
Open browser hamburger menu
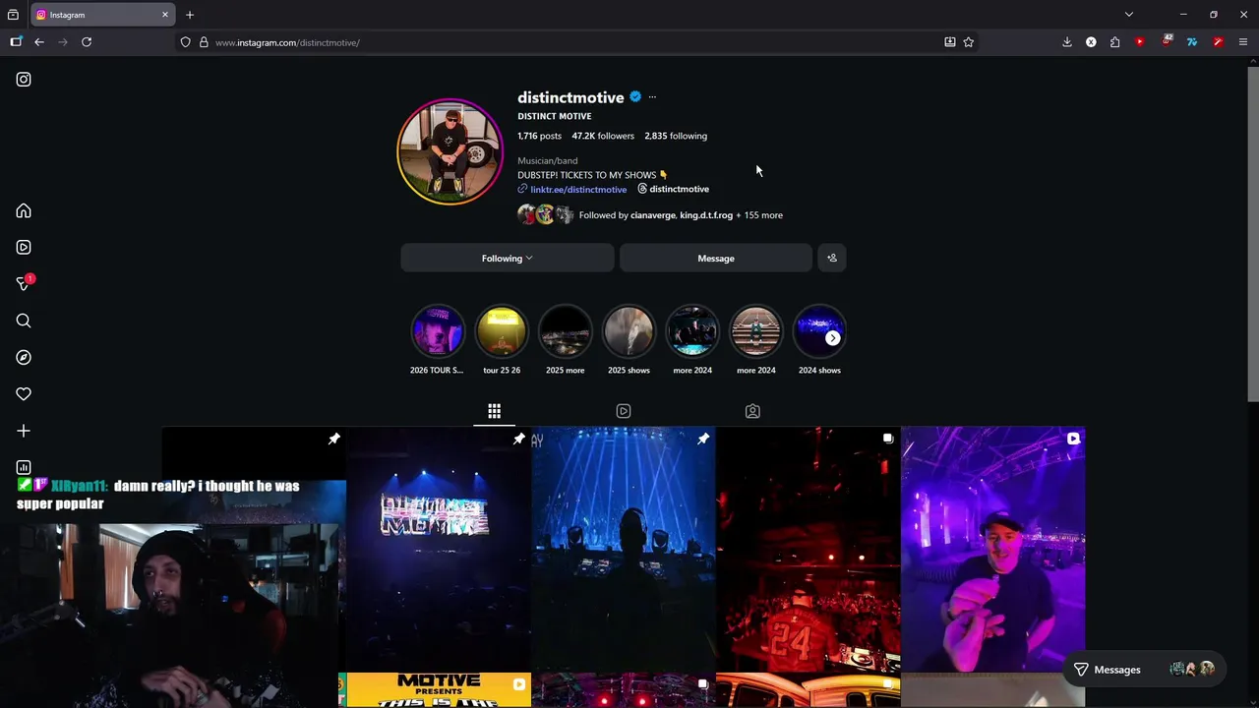coord(1243,42)
